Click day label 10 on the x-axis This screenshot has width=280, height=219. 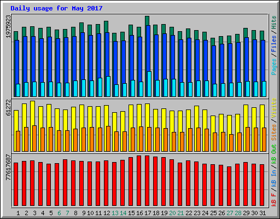coord(90,213)
